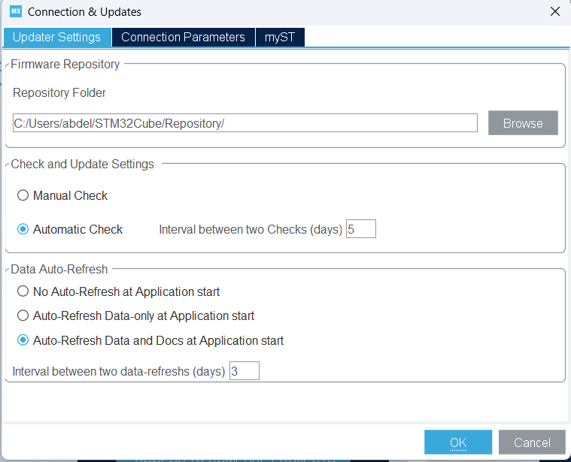Choose the Automatic Check radio button
The image size is (571, 462).
(23, 229)
